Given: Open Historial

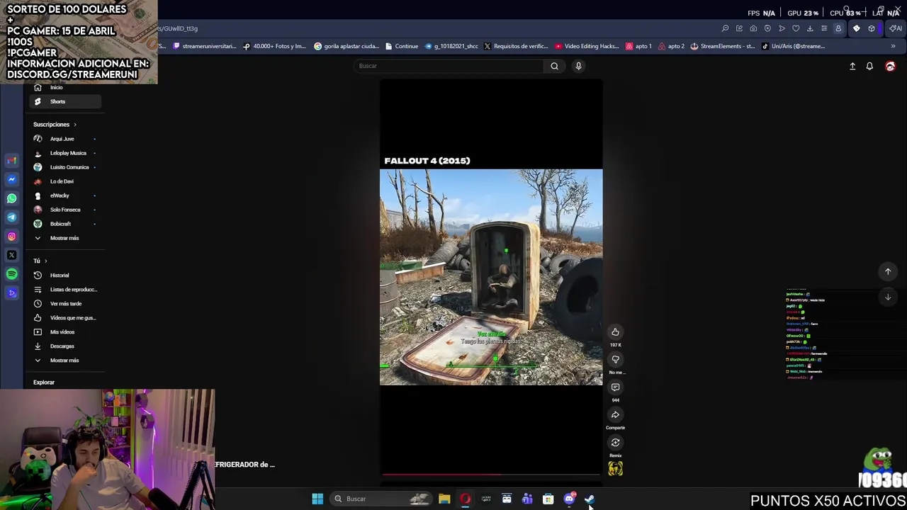Looking at the screenshot, I should pyautogui.click(x=65, y=275).
